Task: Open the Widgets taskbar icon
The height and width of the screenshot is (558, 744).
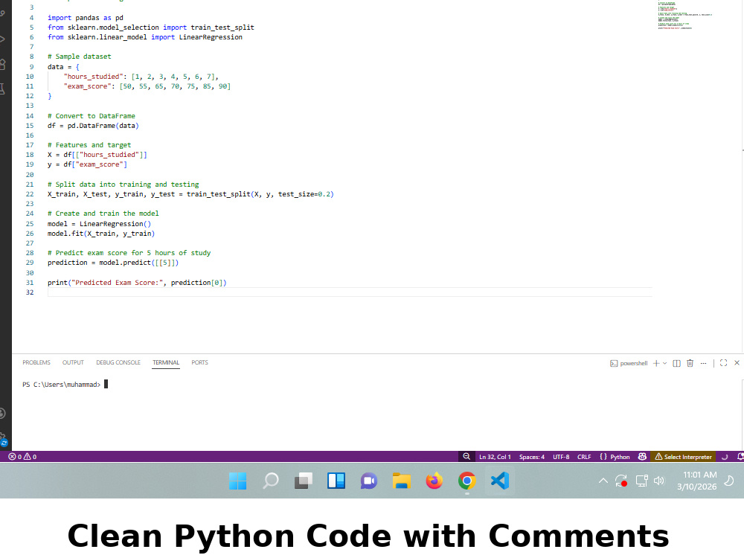Action: [x=336, y=481]
